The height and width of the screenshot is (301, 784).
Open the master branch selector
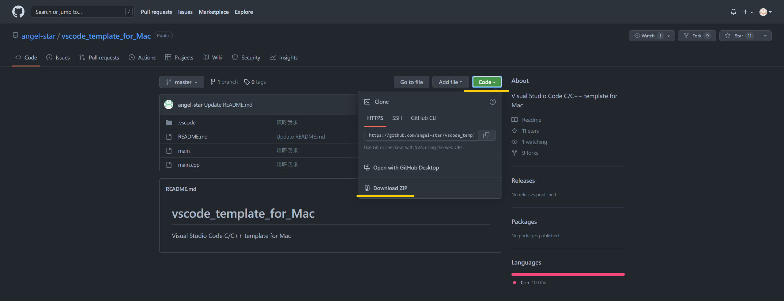181,82
